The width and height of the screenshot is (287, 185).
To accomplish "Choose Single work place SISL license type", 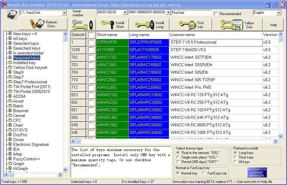I will point(178,158).
